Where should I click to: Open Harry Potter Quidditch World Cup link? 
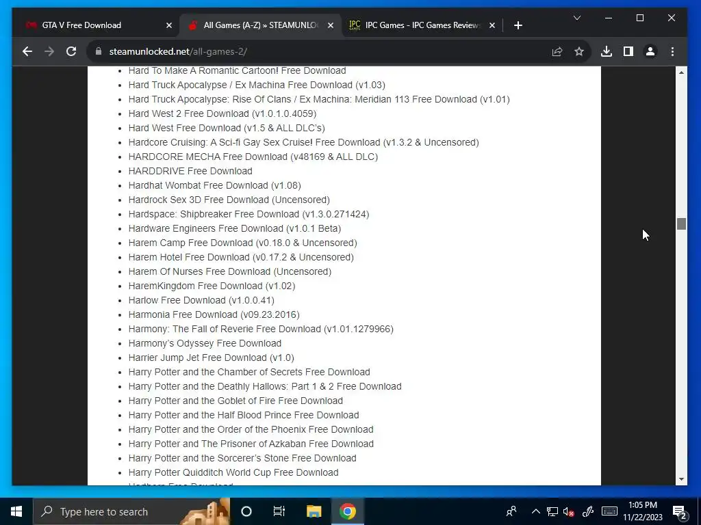[233, 472]
